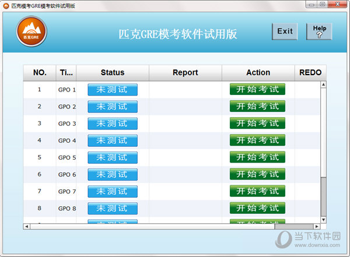This screenshot has width=350, height=257.
Task: Select the GPO 5 title cell
Action: click(x=66, y=157)
